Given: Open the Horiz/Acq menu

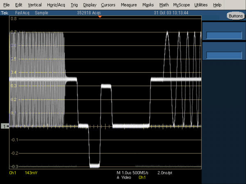Looking at the screenshot, I should pos(55,5).
